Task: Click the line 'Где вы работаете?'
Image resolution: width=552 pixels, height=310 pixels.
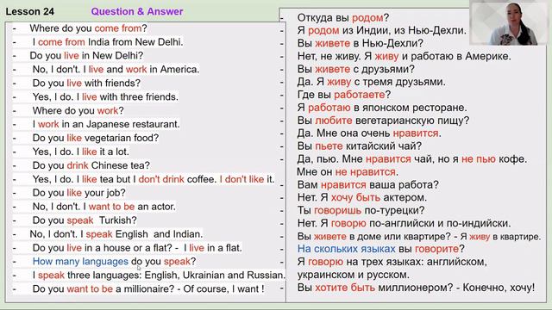Action: click(344, 95)
